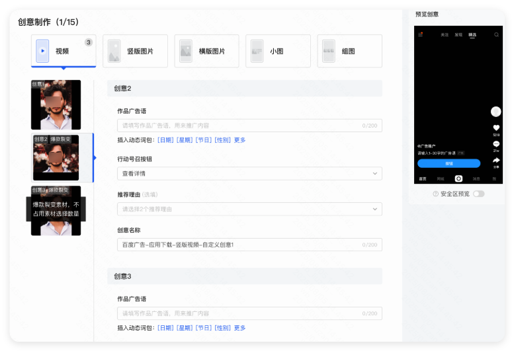Image resolution: width=514 pixels, height=351 pixels.
Task: Select 发现 tab in preview header
Action: point(458,35)
